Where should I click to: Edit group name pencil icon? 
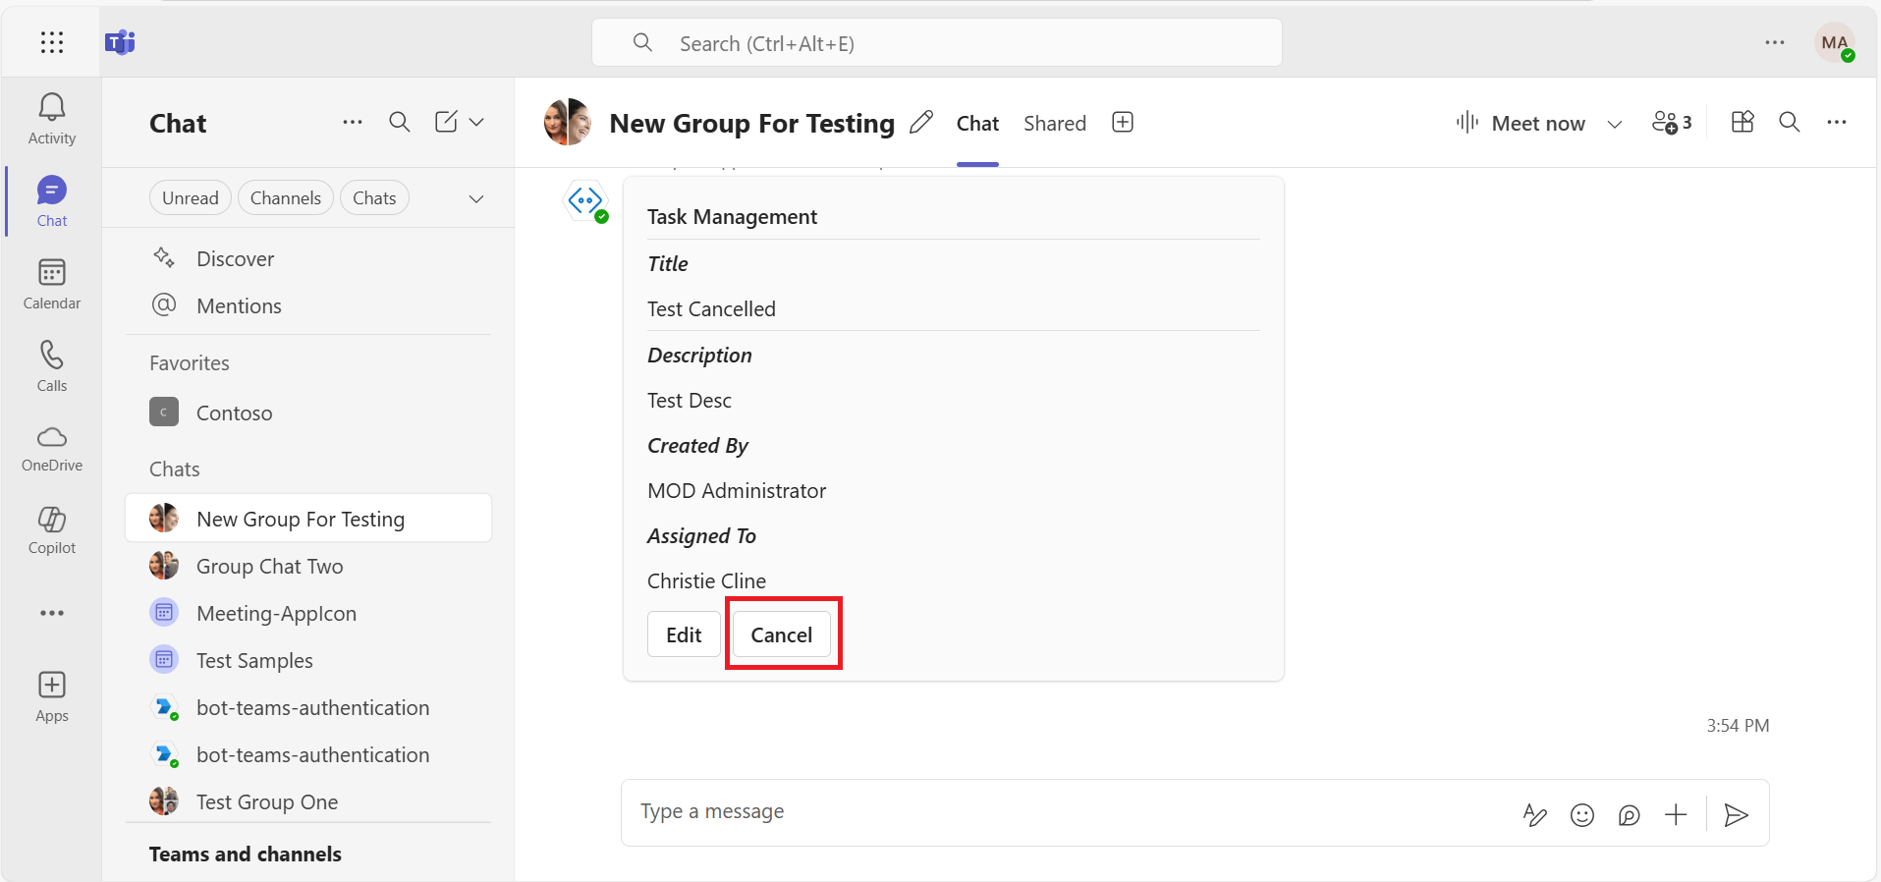point(920,122)
